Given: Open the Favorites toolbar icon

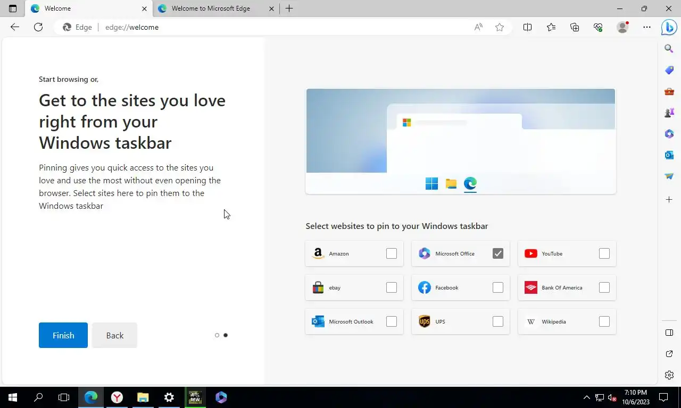Looking at the screenshot, I should [551, 27].
